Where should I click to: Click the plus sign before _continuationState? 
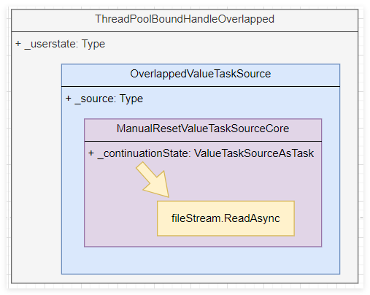[x=91, y=153]
